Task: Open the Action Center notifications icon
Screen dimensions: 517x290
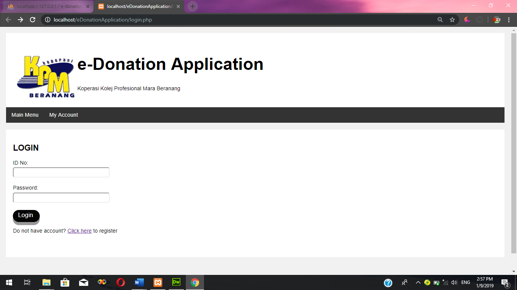Action: (505, 282)
